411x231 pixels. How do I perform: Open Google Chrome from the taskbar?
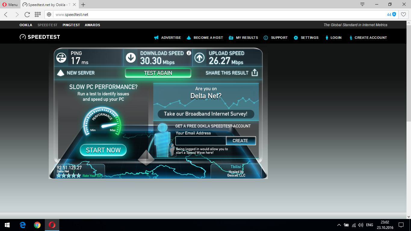37,225
